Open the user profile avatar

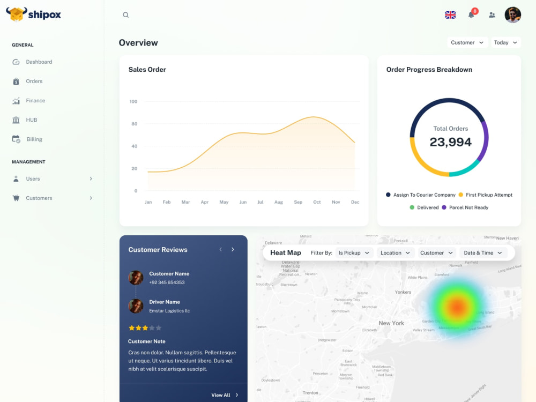pos(513,15)
